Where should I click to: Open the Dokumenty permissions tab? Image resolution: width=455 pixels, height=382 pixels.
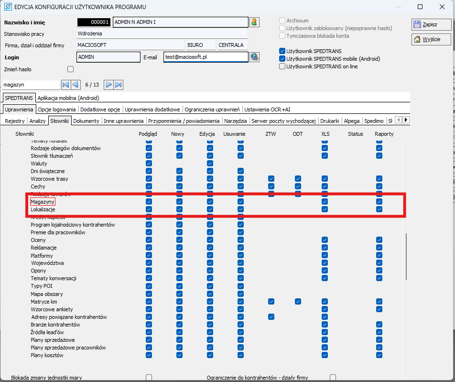point(86,121)
